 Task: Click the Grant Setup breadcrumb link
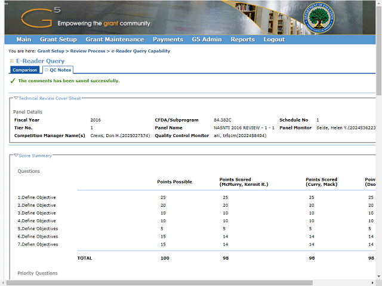pos(52,52)
